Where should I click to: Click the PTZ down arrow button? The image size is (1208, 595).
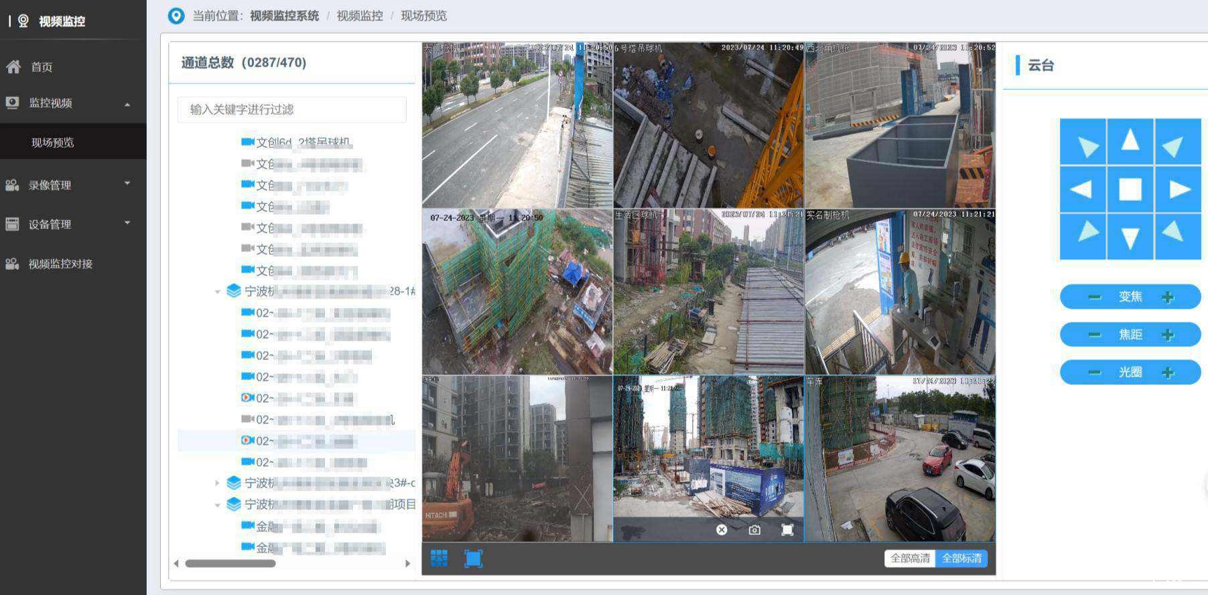[x=1130, y=237]
